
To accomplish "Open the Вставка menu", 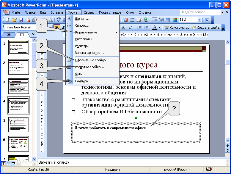I will (56, 12).
